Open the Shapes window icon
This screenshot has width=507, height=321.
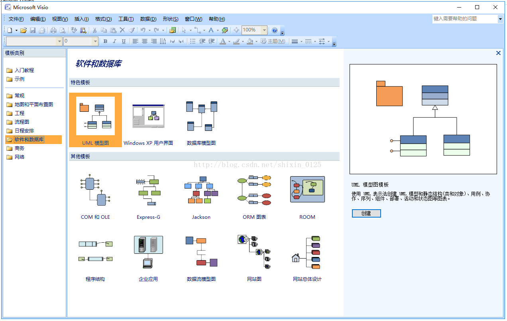[x=173, y=30]
